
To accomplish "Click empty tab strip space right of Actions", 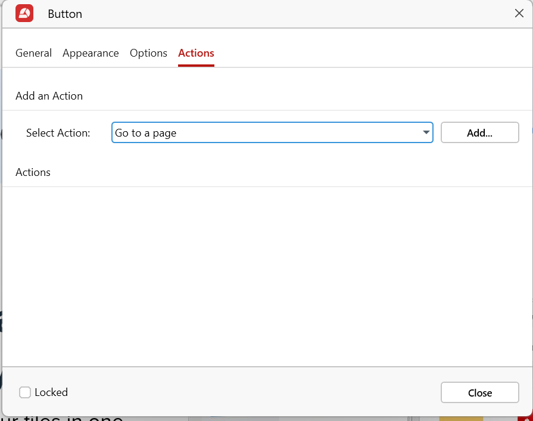I will click(x=369, y=53).
